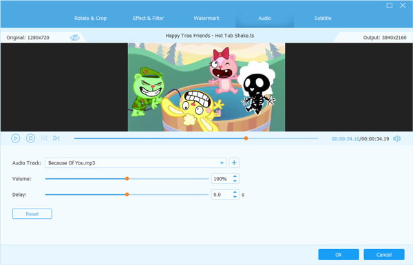413x265 pixels.
Task: Stop video playback with the stop icon
Action: 30,138
